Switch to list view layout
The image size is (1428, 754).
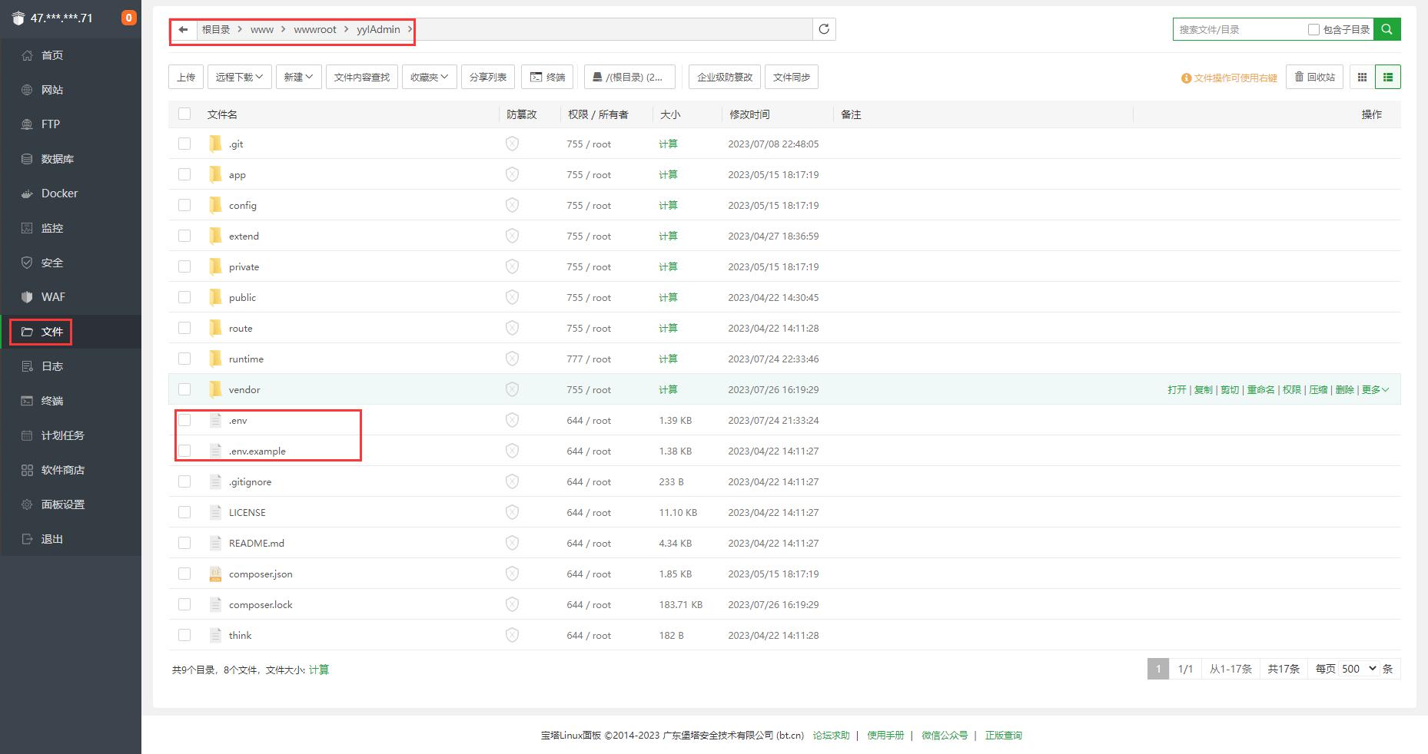coord(1387,77)
